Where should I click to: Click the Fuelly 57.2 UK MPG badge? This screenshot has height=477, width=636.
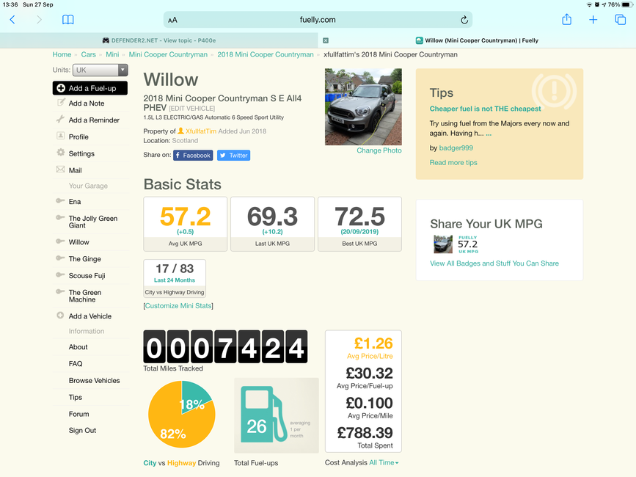point(457,244)
